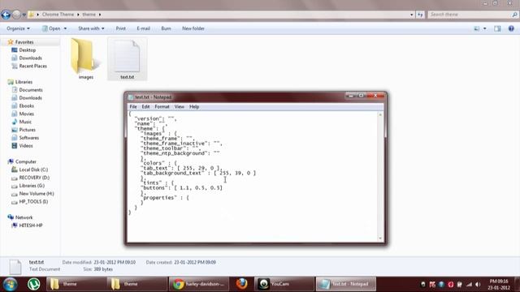Viewport: 520px width, 292px height.
Task: Select Desktop in Favorites
Action: (27, 50)
